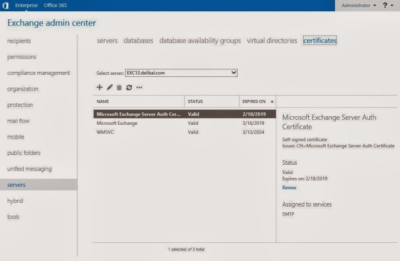Open the Office 365 header link
400x261 pixels.
55,5
